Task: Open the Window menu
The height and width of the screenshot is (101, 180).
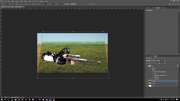Action: 42,1
